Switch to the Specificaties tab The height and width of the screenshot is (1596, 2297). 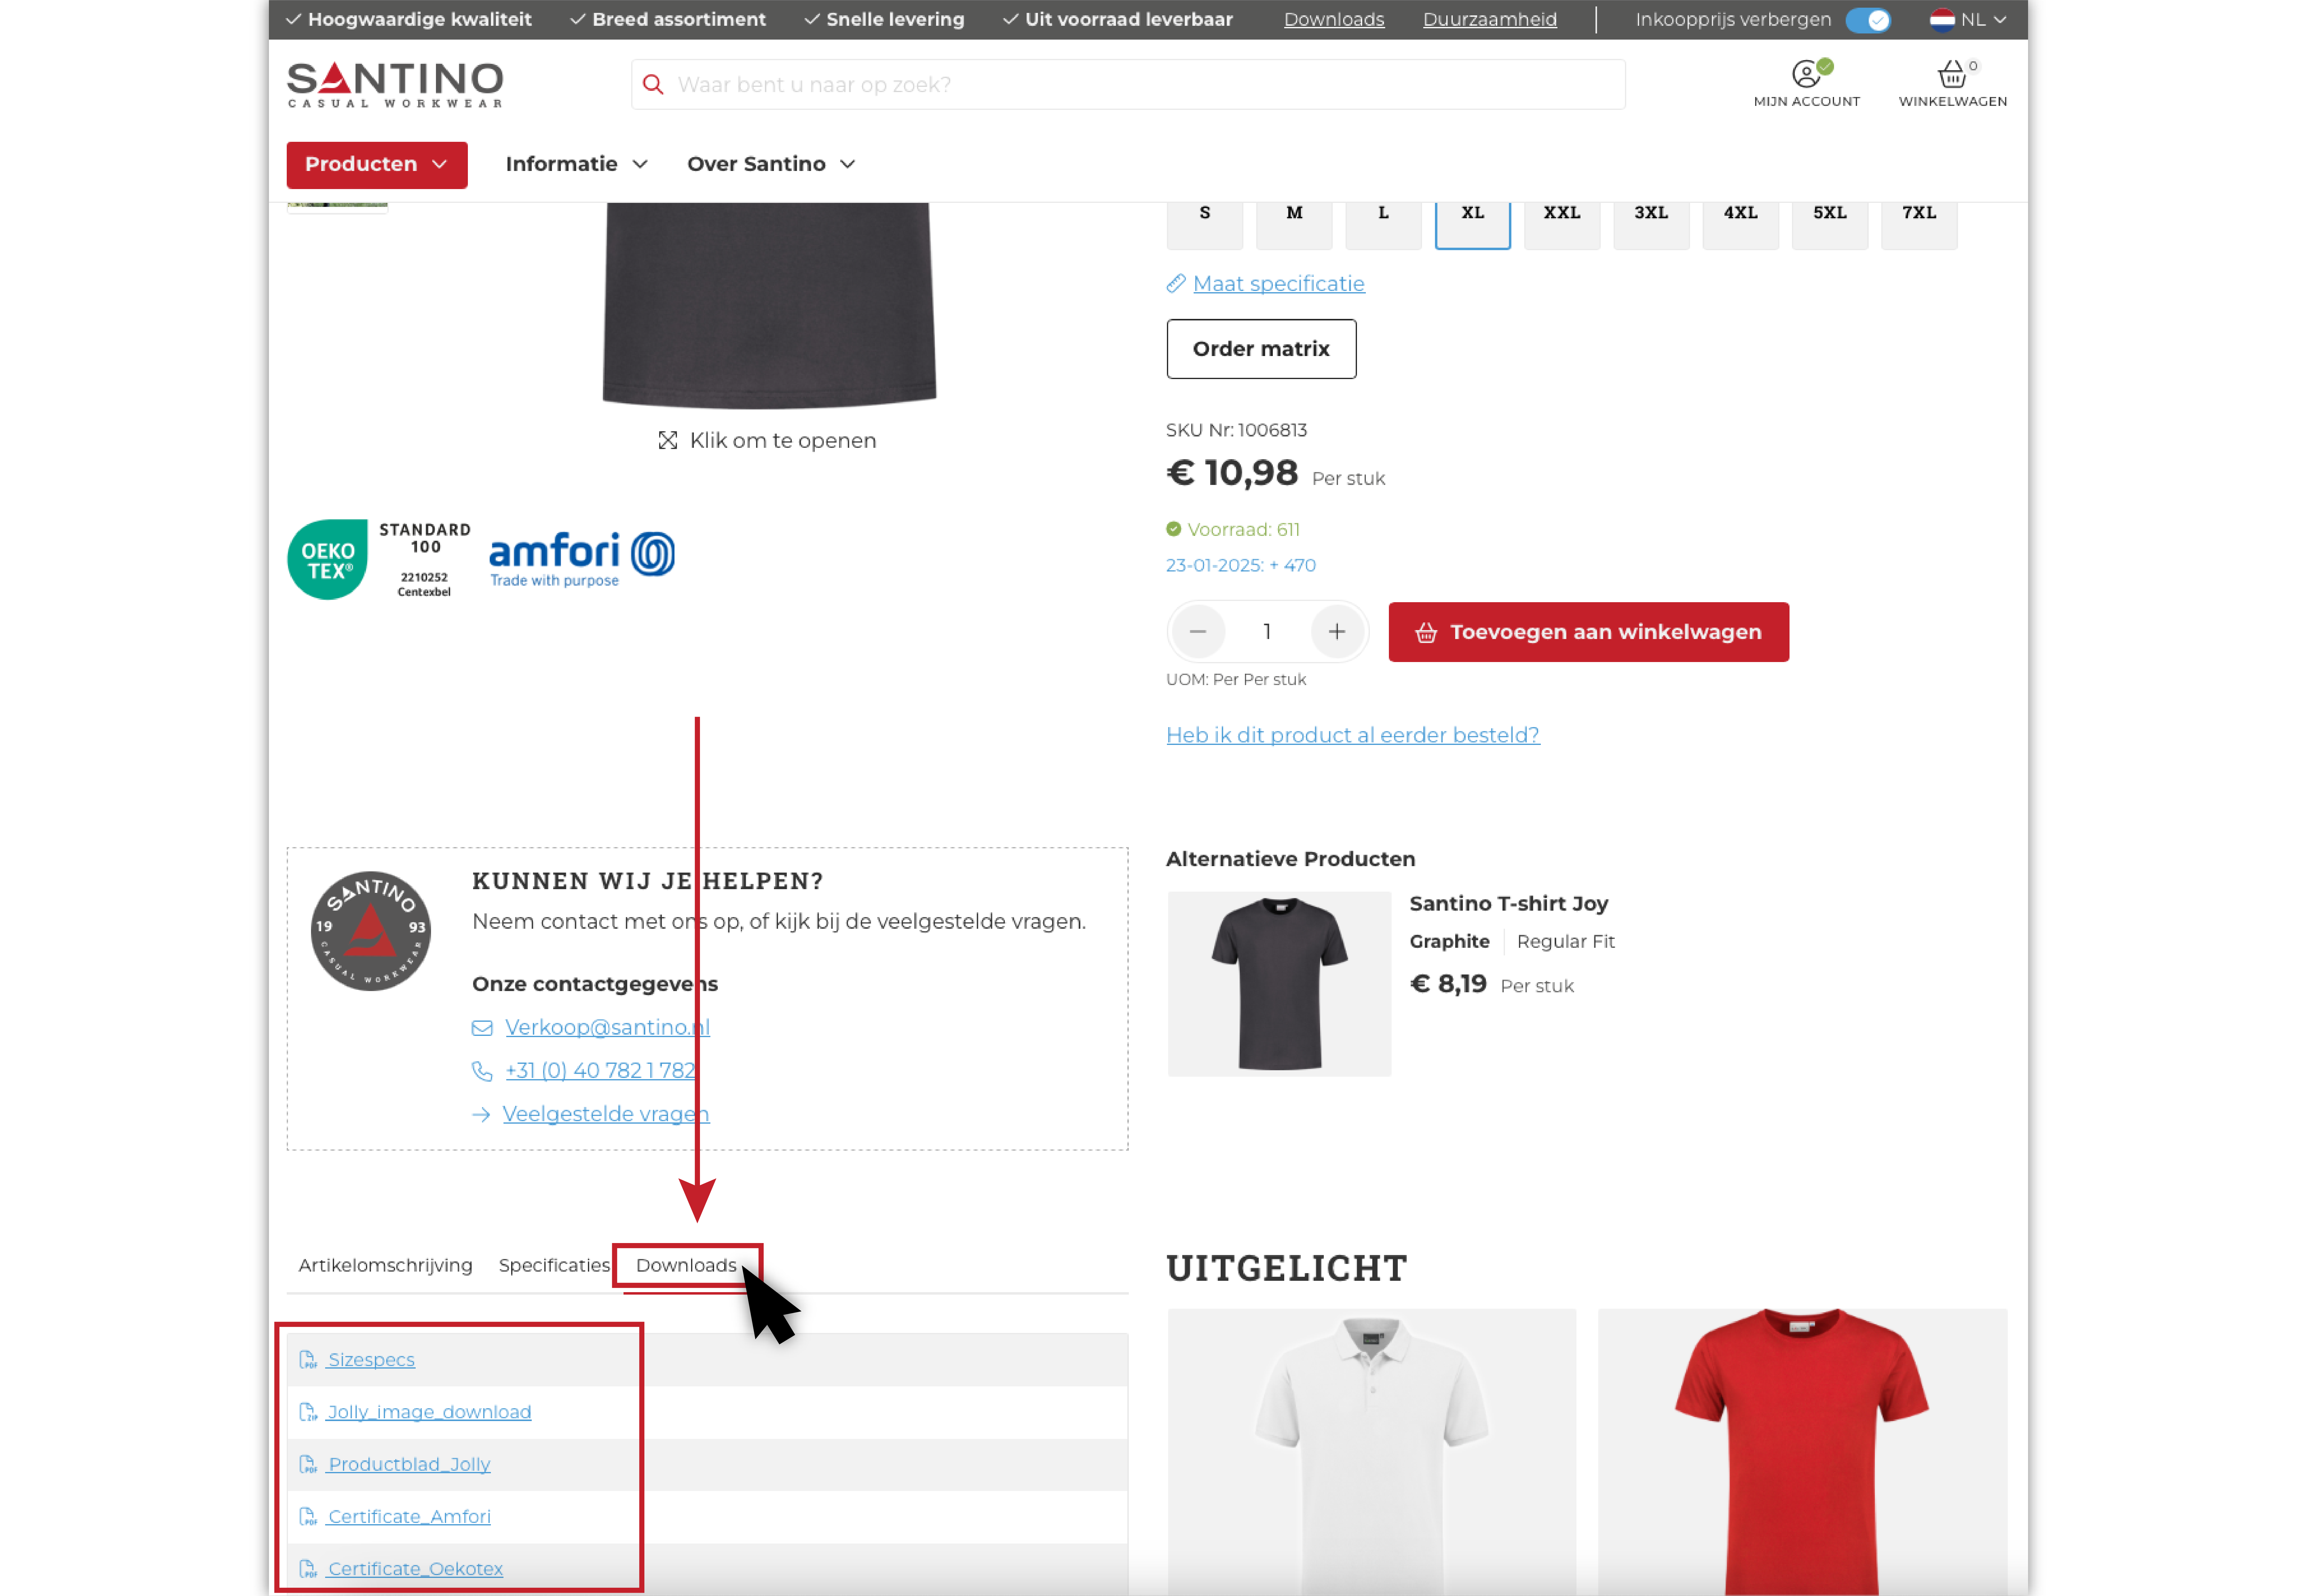click(x=554, y=1266)
